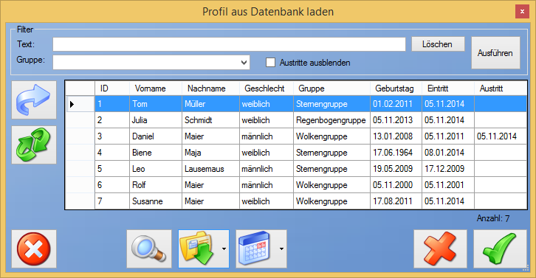Image resolution: width=536 pixels, height=278 pixels.
Task: Select the row header of Daniel Maier
Action: click(x=80, y=136)
